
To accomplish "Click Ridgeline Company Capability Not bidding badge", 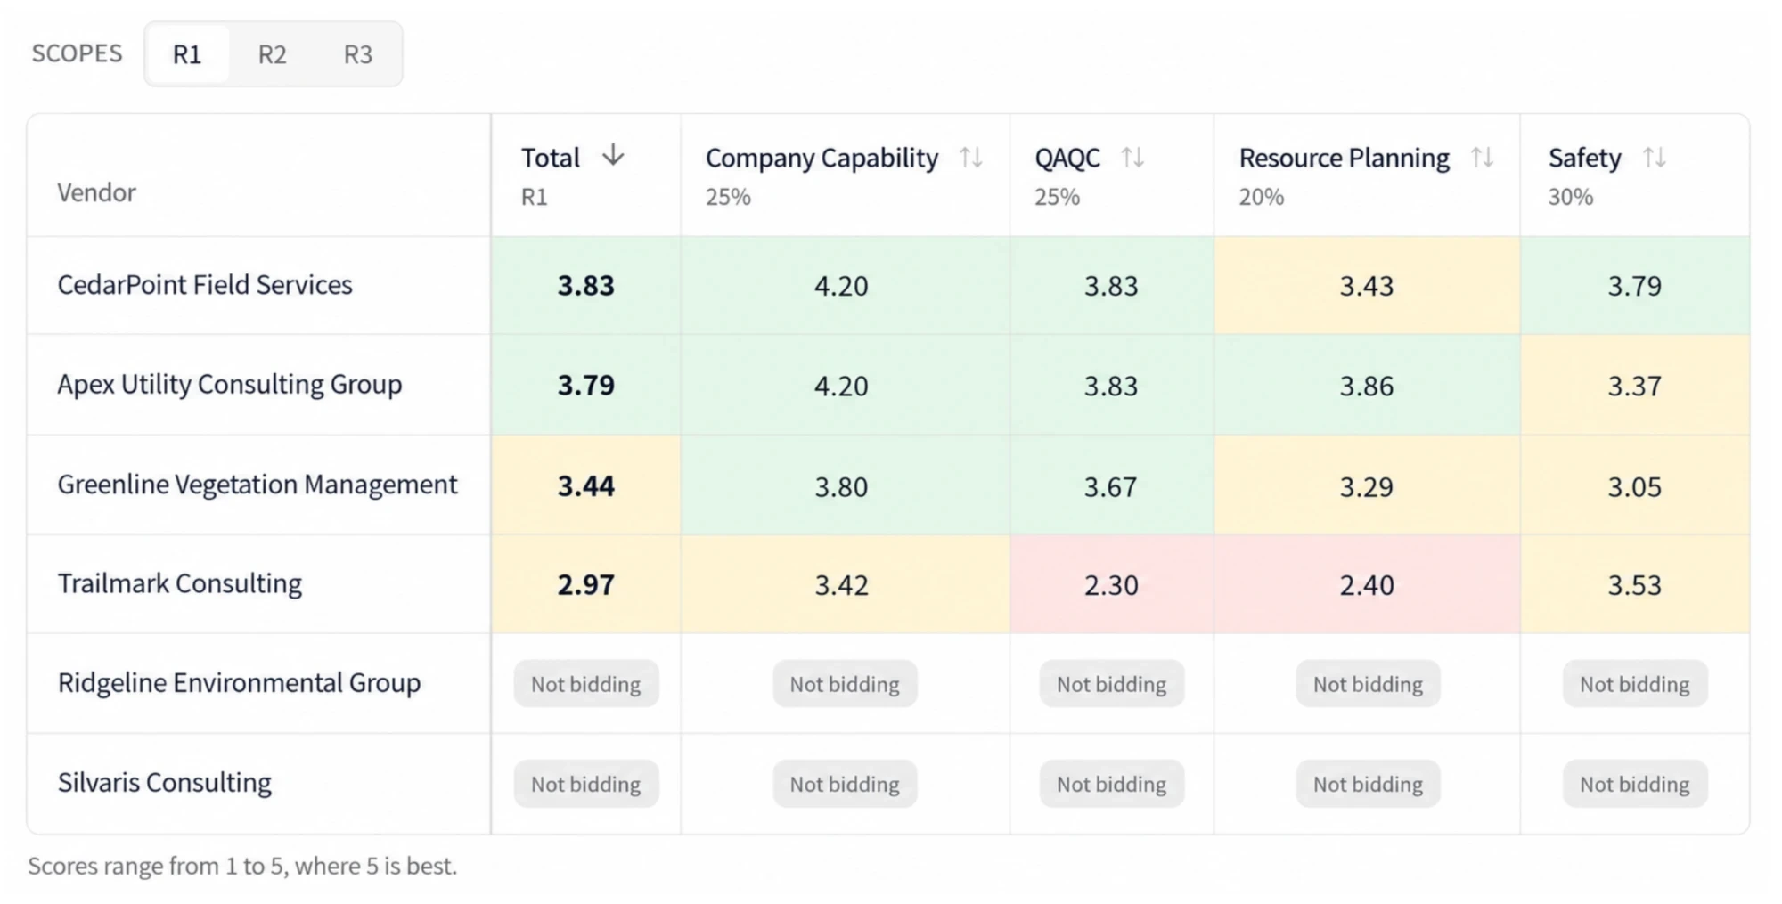I will [845, 684].
